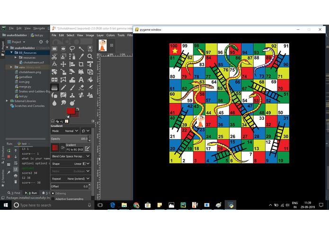Image resolution: width=329 pixels, height=234 pixels.
Task: Select GIMP's Rectangle Select tool
Action: point(54,49)
